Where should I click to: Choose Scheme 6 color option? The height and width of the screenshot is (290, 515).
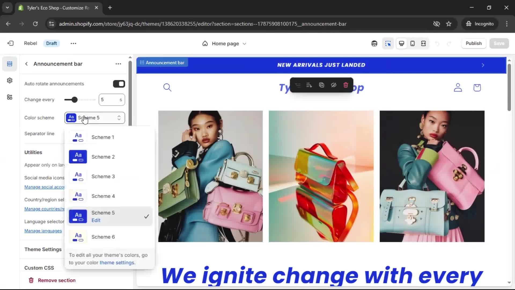pyautogui.click(x=103, y=237)
